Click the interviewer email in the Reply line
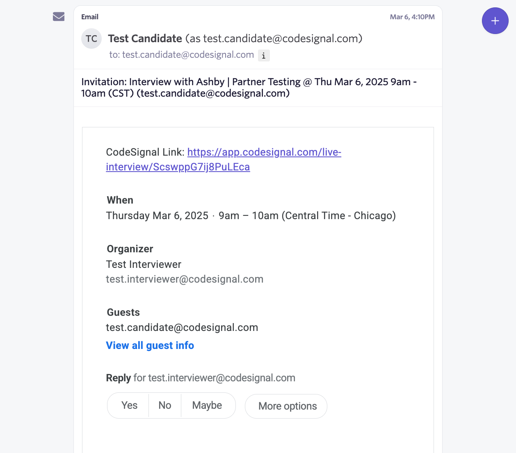Image resolution: width=516 pixels, height=453 pixels. (221, 378)
